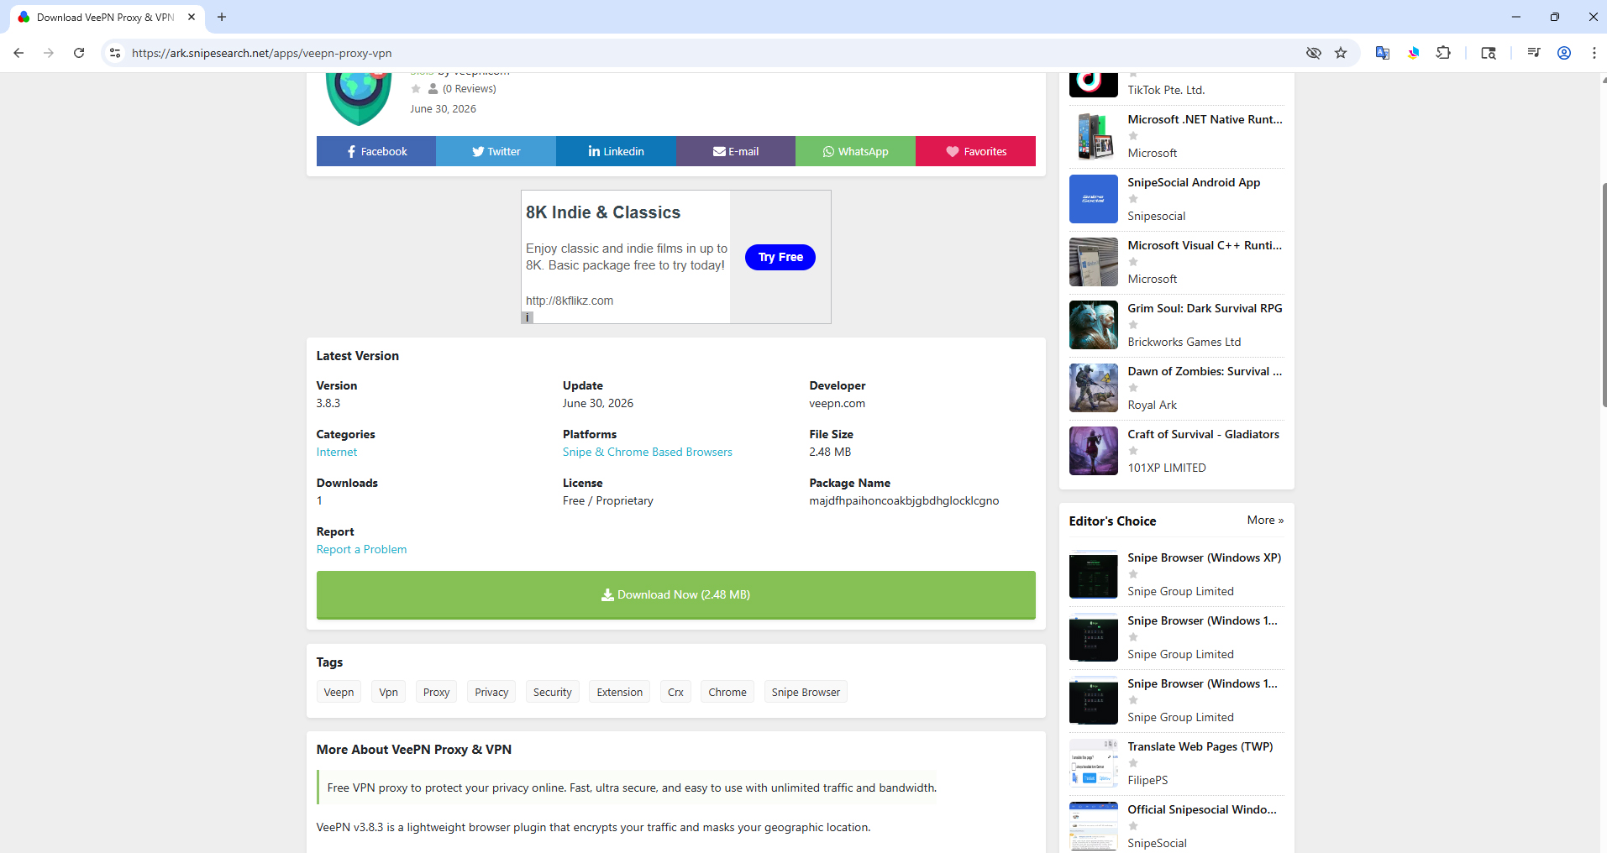This screenshot has height=853, width=1607.
Task: Click the (0 Reviews) text
Action: pos(470,89)
